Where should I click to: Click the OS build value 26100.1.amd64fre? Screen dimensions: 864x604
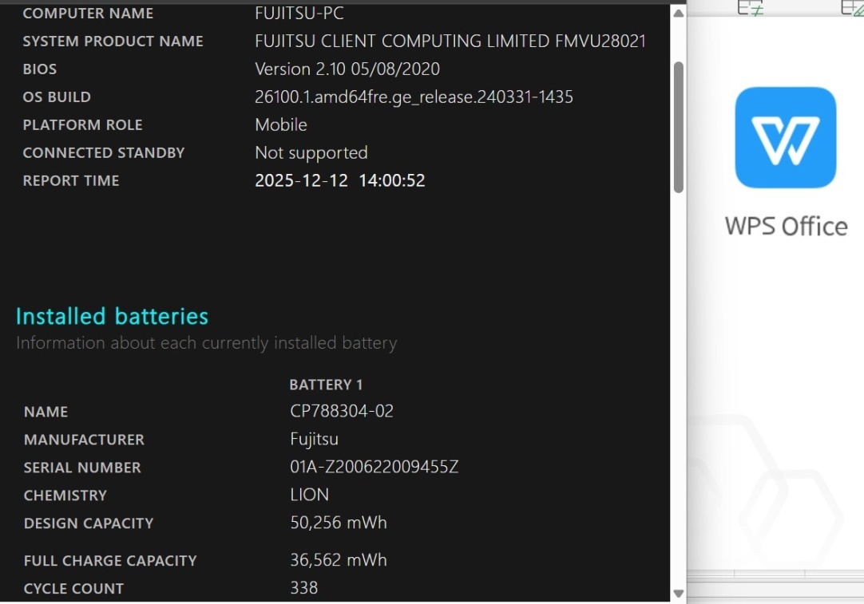click(x=414, y=97)
